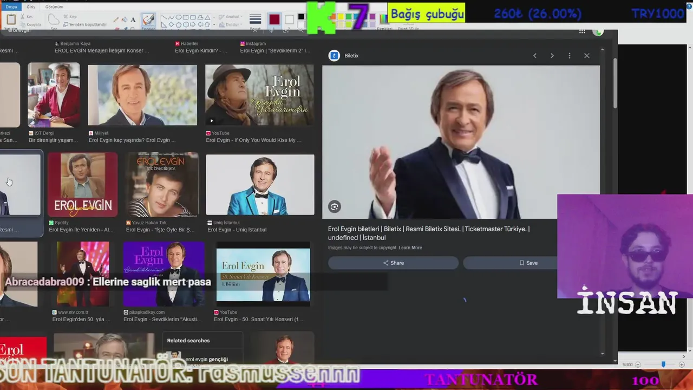Click the Biletix source logo icon
693x390 pixels.
click(334, 56)
